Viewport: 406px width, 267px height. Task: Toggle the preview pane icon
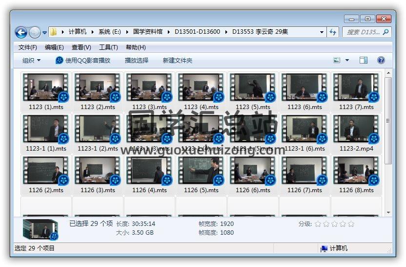tap(364, 60)
